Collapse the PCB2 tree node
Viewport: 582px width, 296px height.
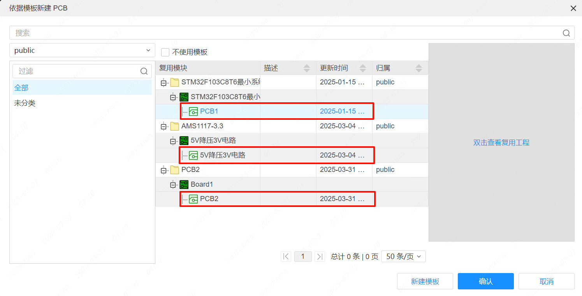164,170
